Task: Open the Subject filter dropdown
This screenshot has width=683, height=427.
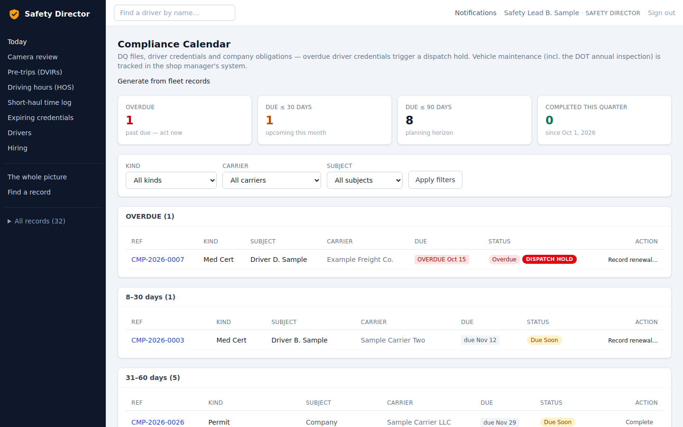Action: tap(365, 180)
